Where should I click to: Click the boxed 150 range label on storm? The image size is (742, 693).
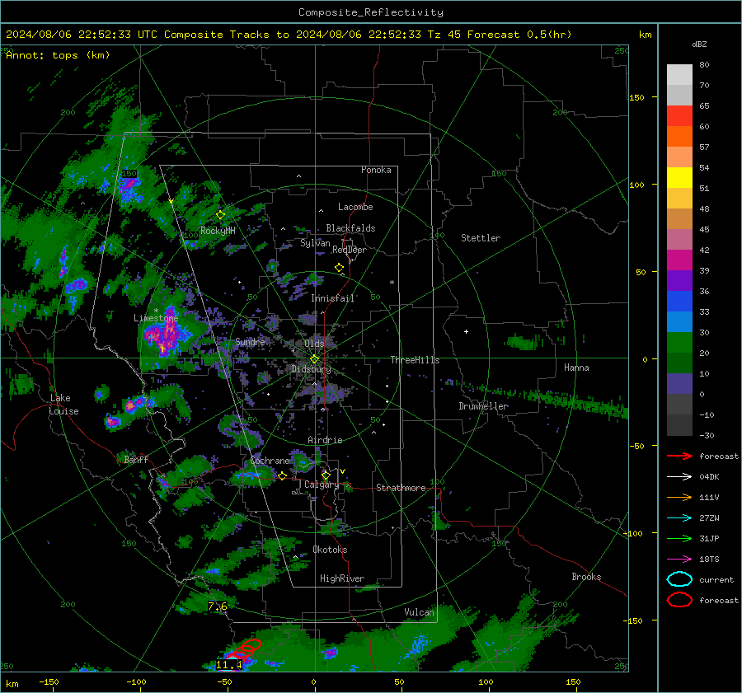(x=129, y=174)
